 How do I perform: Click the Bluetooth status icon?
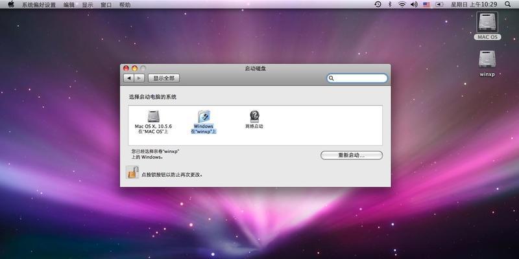coord(390,5)
